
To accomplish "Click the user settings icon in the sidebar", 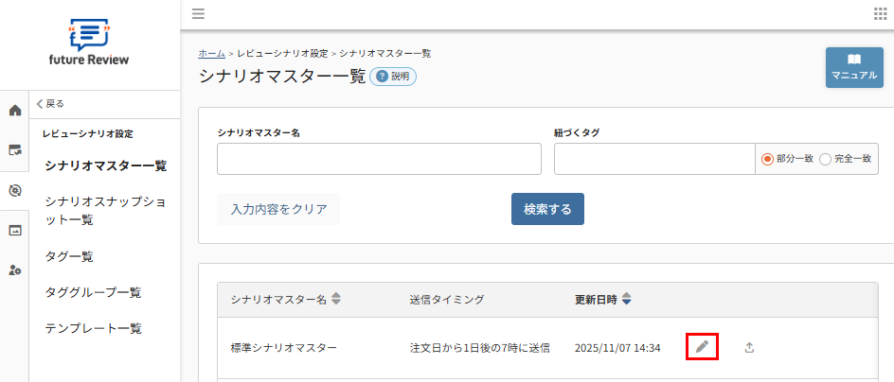I will (x=14, y=270).
